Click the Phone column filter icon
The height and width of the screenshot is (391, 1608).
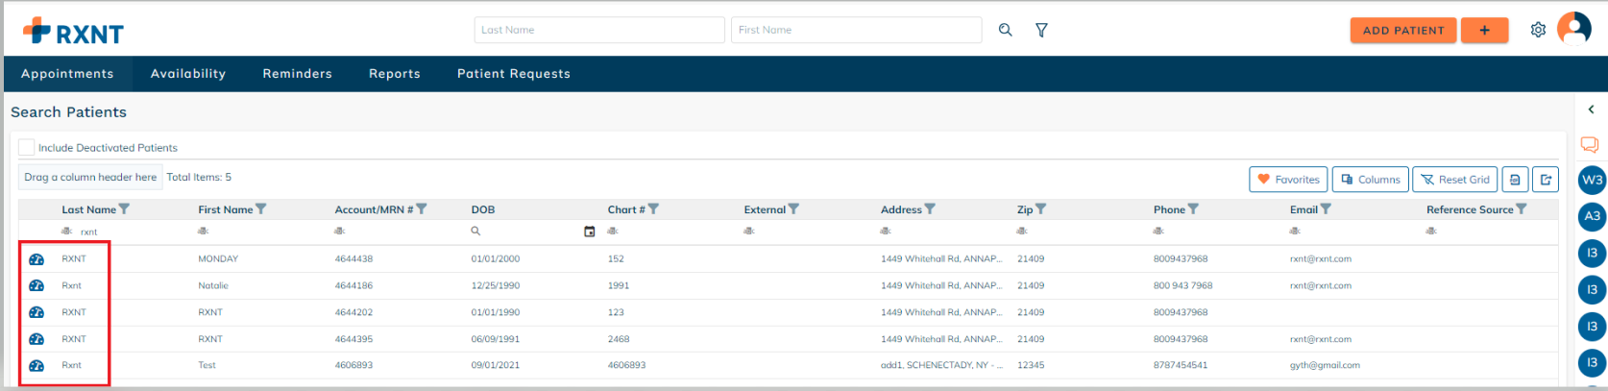pos(1193,209)
